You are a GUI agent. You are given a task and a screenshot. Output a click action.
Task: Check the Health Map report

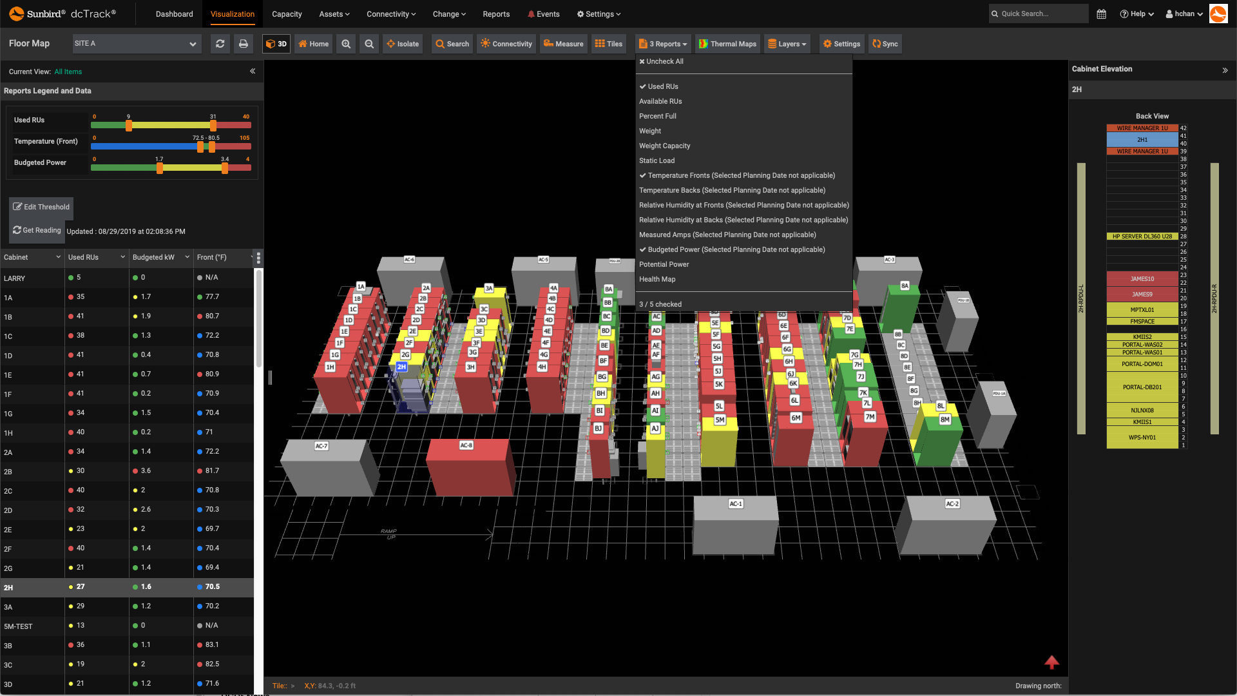(x=657, y=279)
